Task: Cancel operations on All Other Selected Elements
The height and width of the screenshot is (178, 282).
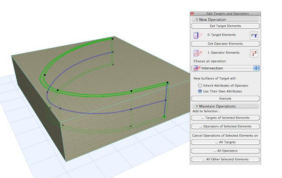Action: tap(225, 160)
